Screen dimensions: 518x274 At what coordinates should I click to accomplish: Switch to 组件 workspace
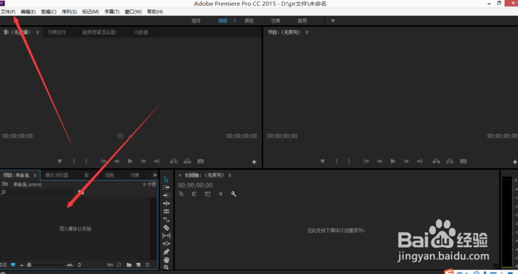[x=196, y=21]
